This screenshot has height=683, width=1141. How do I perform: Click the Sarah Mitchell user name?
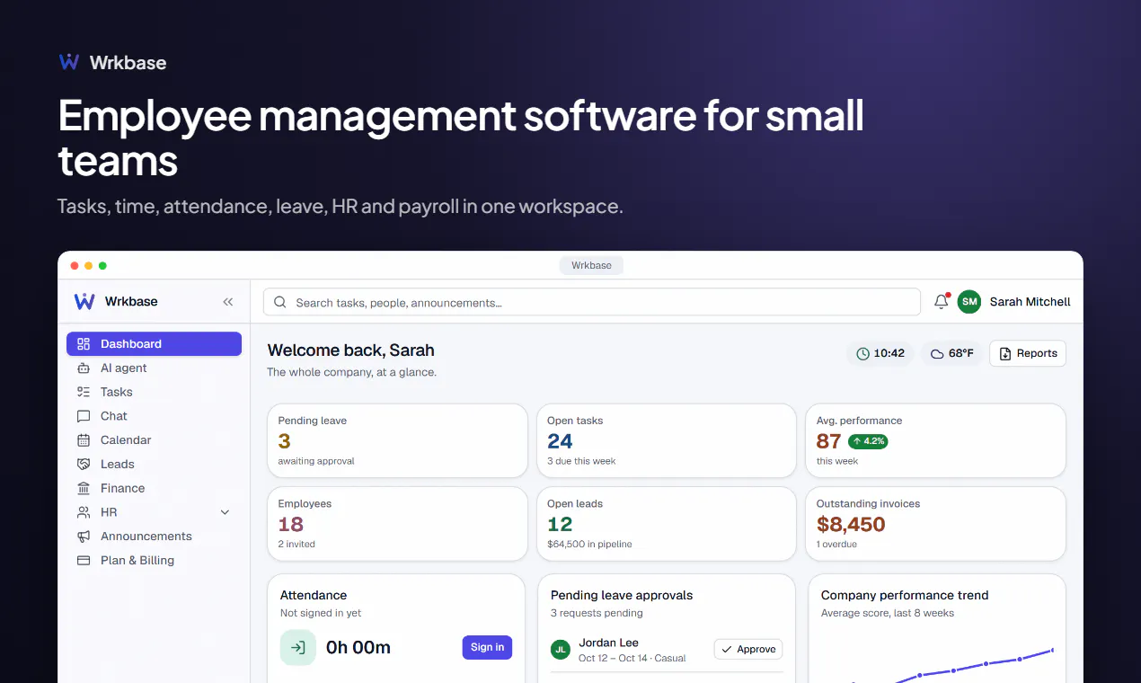1030,302
